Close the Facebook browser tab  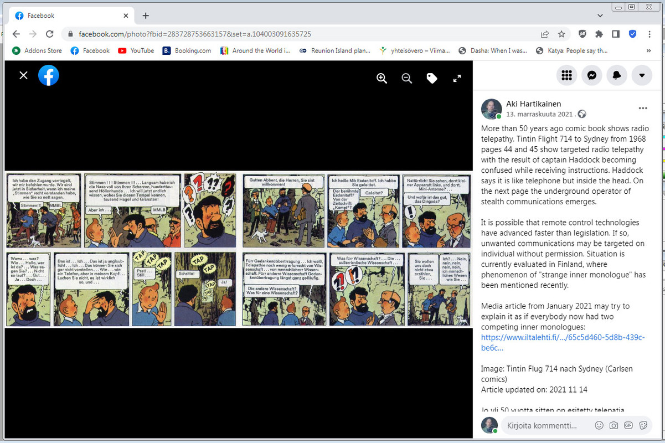126,16
